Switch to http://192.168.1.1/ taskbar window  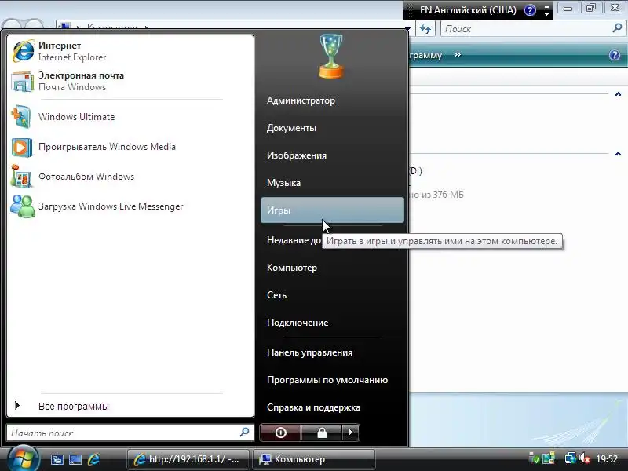click(x=188, y=459)
